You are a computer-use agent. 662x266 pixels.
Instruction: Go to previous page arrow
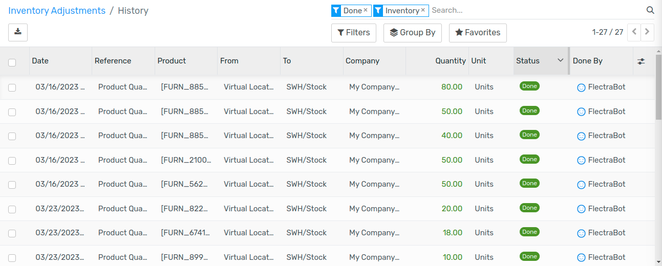[x=634, y=32]
